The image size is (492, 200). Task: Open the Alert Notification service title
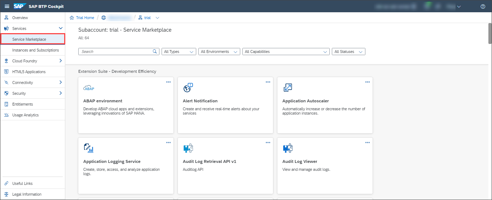200,101
